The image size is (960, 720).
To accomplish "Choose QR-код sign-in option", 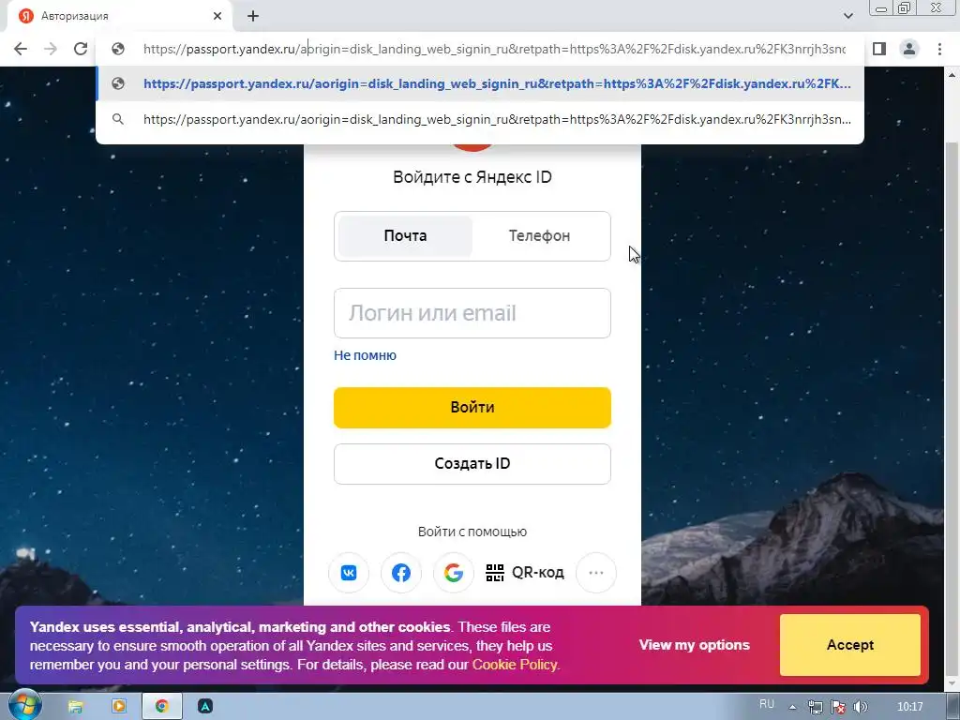I will [525, 573].
